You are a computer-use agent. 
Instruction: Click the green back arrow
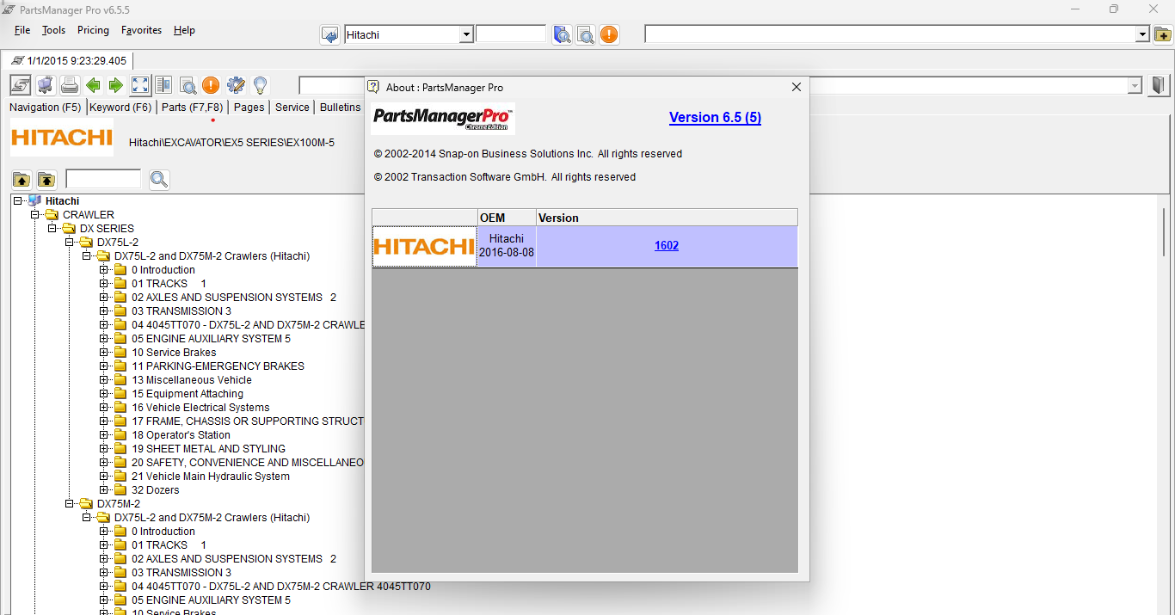[93, 85]
